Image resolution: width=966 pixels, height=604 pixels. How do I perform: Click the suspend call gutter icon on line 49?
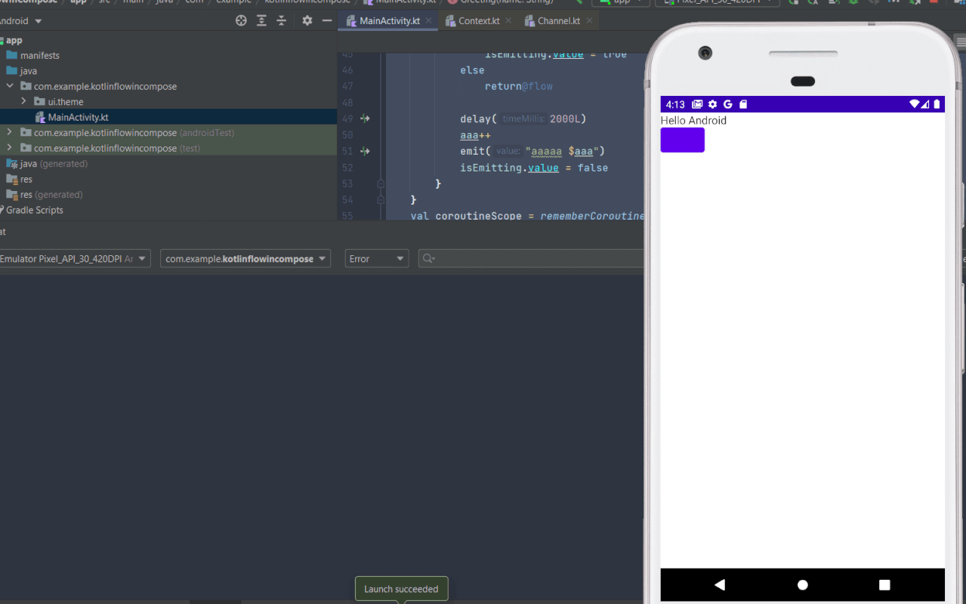click(x=365, y=119)
